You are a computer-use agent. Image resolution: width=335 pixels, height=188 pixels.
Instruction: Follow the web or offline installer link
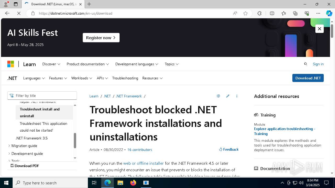[x=143, y=163]
